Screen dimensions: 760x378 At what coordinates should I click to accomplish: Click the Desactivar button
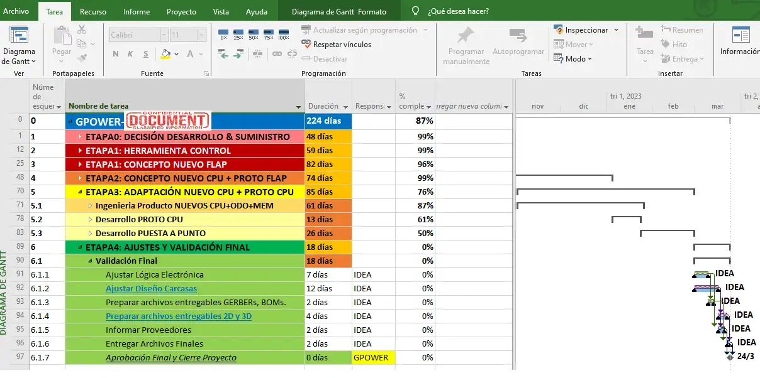pyautogui.click(x=325, y=59)
